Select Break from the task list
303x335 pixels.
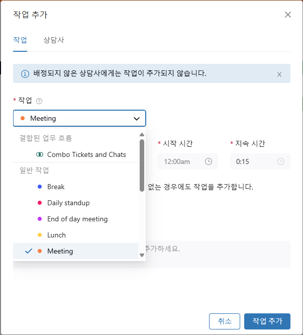(75, 187)
